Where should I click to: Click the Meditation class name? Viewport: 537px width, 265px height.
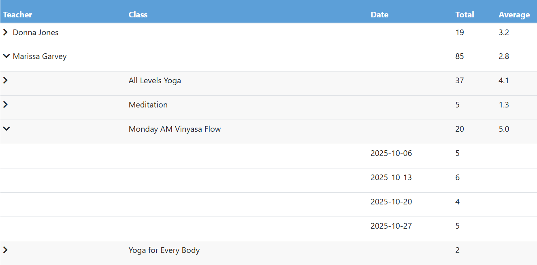148,105
